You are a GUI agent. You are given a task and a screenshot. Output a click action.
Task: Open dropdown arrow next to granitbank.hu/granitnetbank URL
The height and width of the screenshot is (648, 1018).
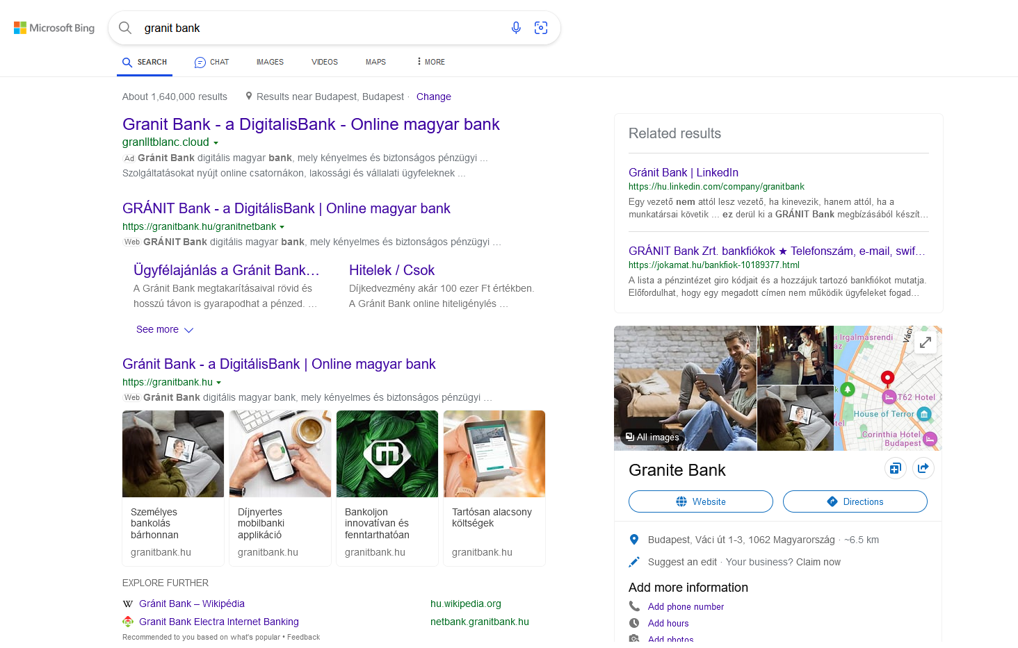[282, 227]
